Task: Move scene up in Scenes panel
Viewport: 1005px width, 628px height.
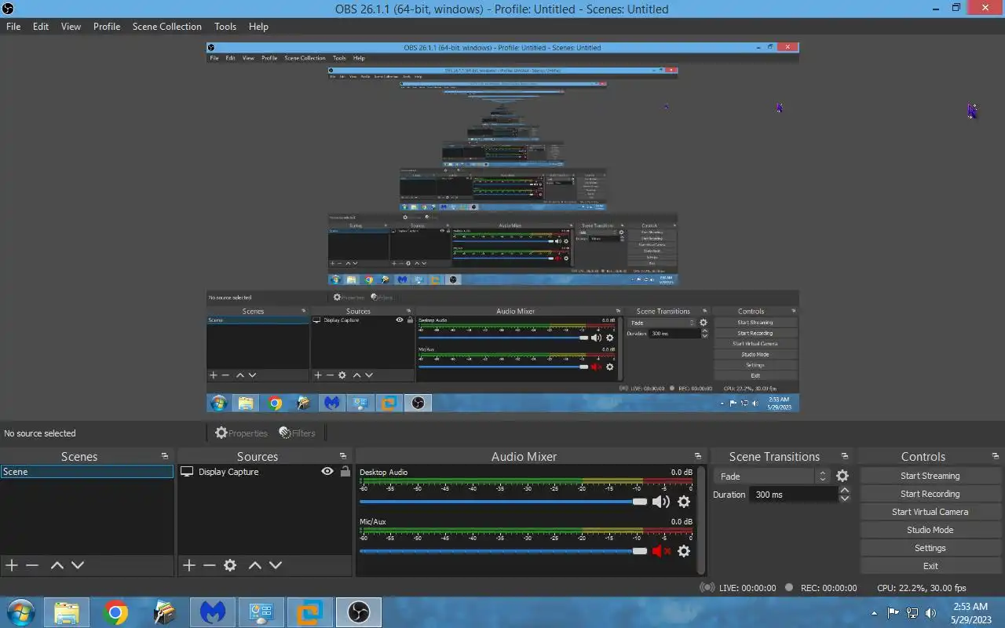Action: tap(57, 565)
